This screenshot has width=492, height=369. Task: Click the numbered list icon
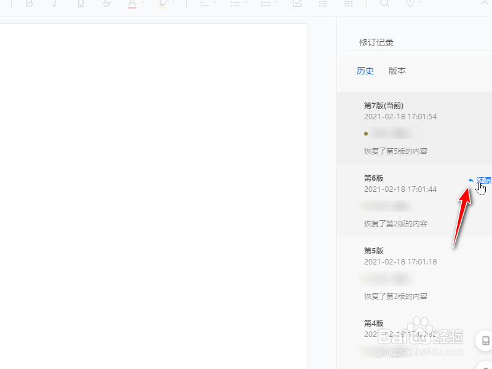[x=268, y=4]
